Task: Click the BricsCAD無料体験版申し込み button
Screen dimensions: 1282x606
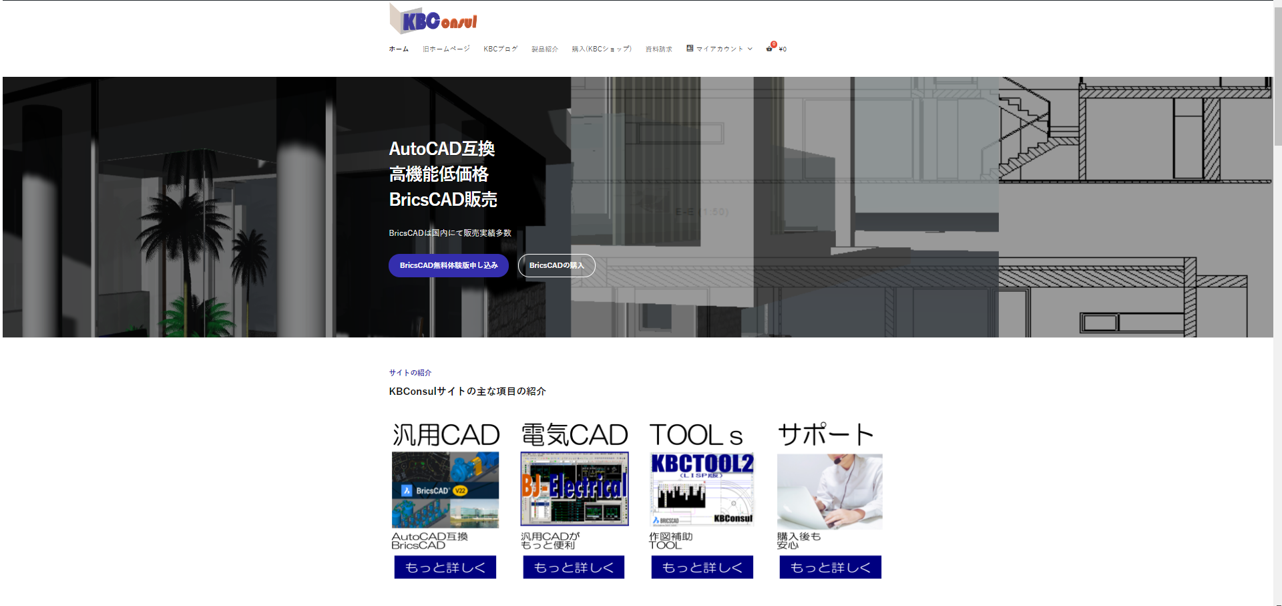Action: coord(449,265)
